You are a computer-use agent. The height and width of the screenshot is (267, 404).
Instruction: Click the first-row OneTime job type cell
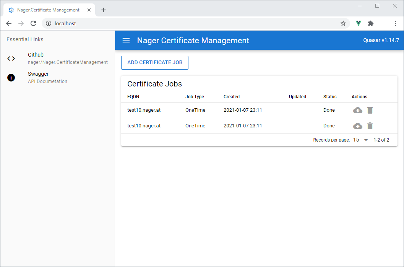coord(195,110)
